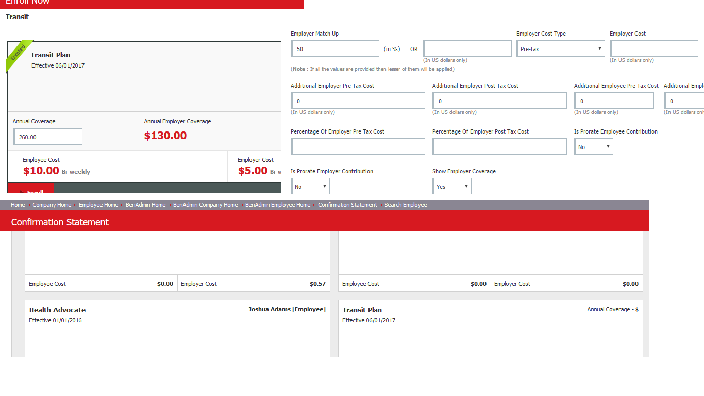Expand the Is Prorate Employee Contribution dropdown
The width and height of the screenshot is (704, 396).
pos(594,147)
